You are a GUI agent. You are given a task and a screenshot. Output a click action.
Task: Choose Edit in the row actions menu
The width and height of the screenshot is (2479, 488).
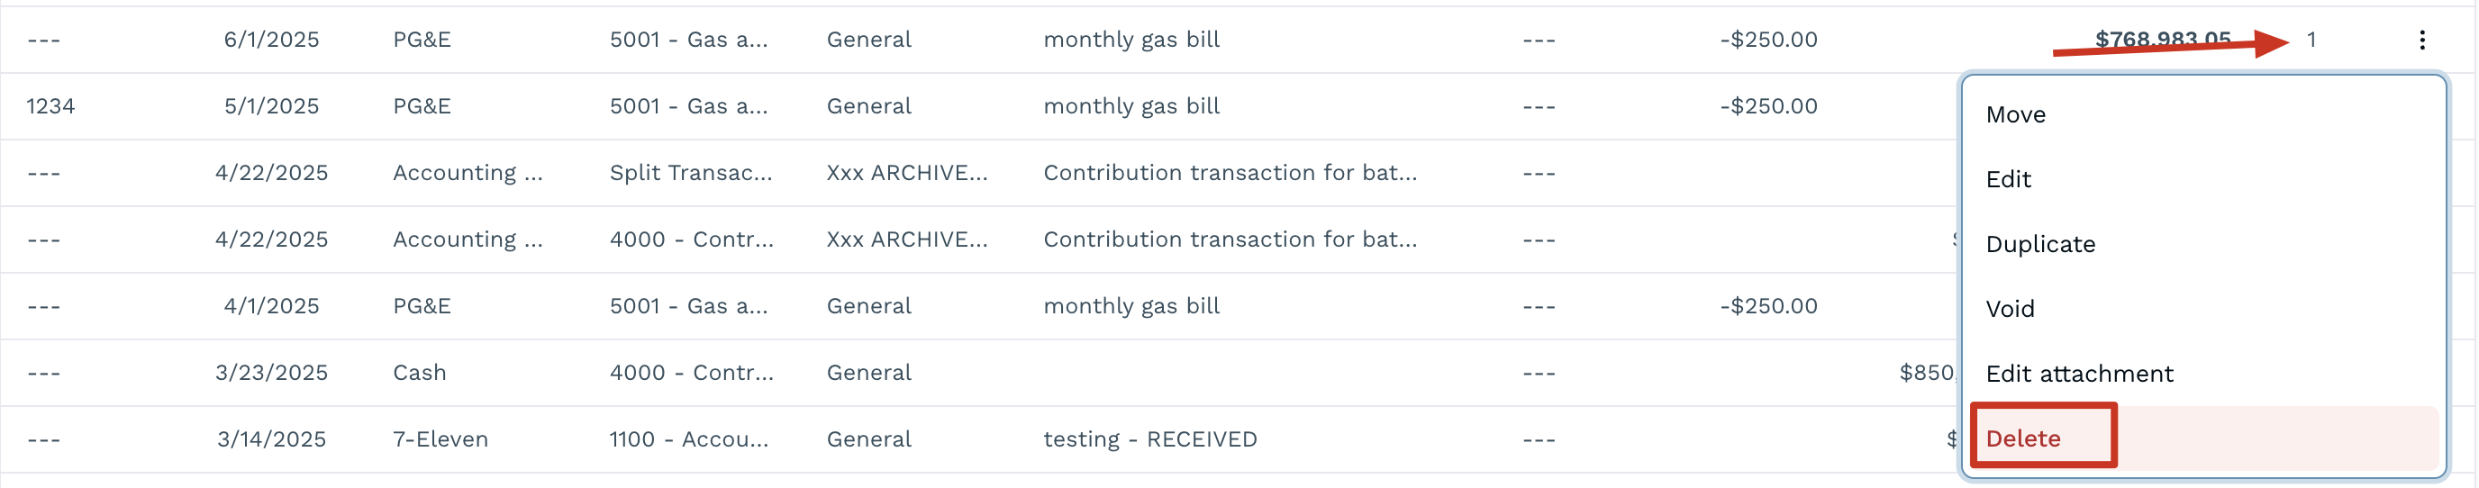(x=2009, y=179)
